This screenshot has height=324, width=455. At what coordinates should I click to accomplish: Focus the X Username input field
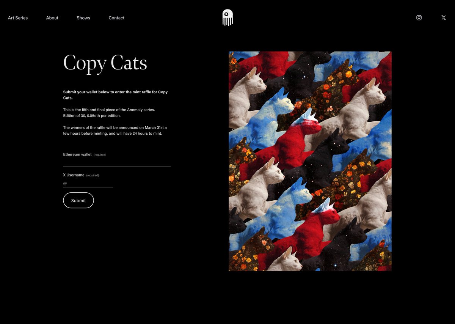click(88, 183)
